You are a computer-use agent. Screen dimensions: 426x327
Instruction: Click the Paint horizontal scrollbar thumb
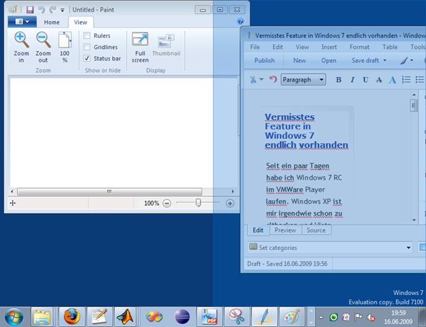(x=109, y=191)
